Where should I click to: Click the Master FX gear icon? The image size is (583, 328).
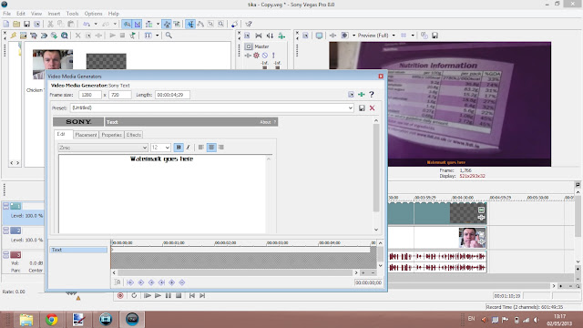256,56
